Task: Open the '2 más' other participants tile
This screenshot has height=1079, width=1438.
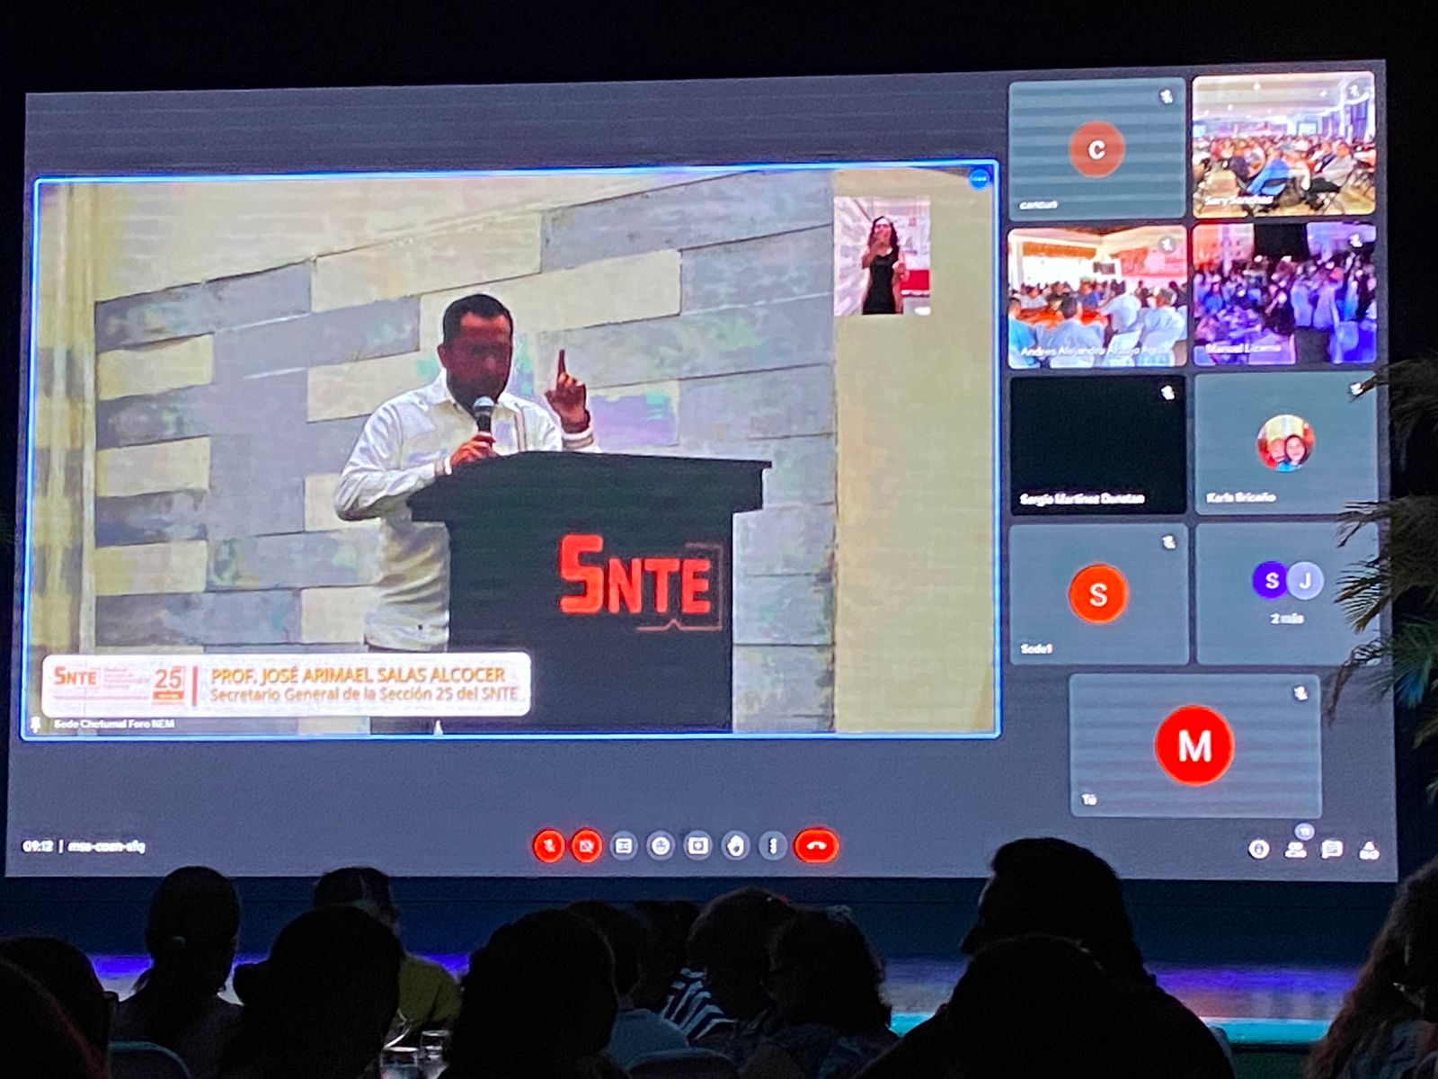Action: tap(1287, 594)
